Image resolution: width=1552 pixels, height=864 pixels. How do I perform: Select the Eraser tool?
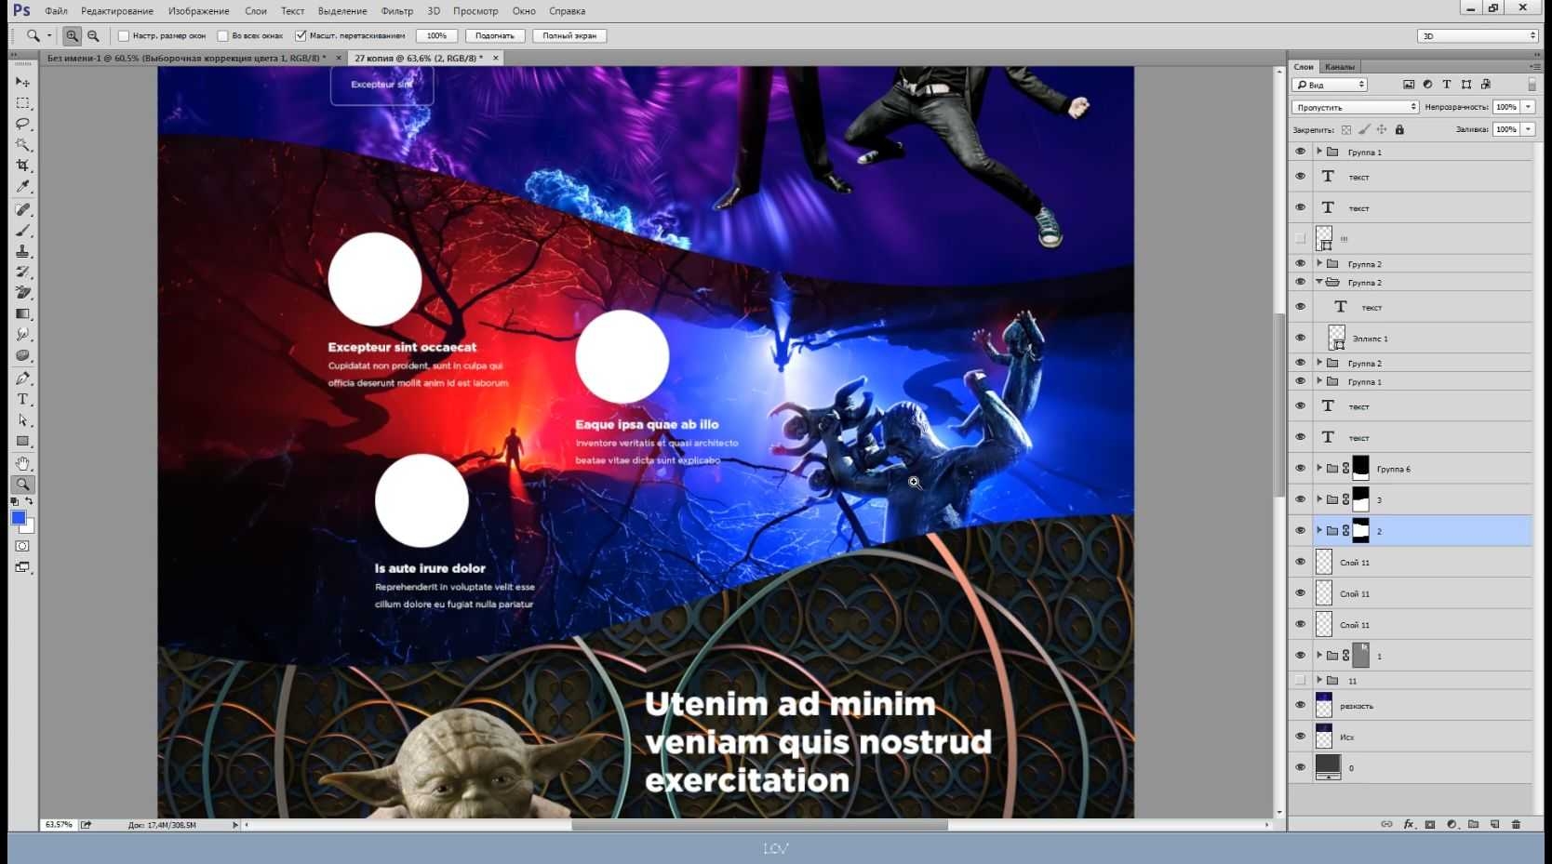coord(23,293)
